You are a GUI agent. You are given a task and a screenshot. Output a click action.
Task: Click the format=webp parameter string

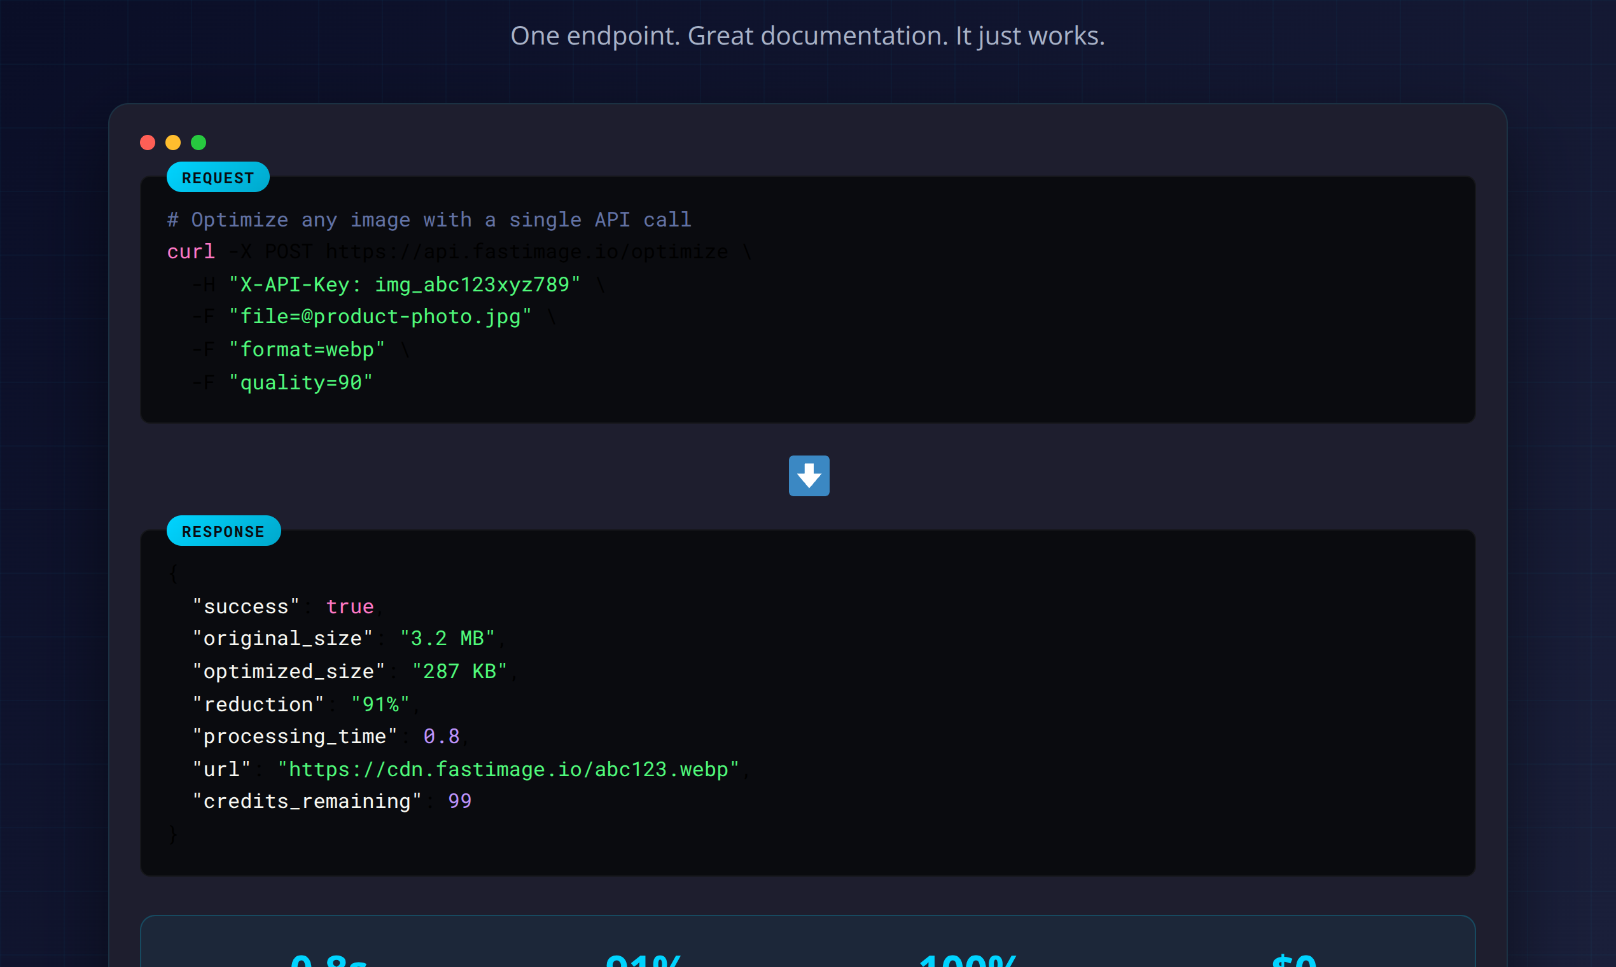point(306,350)
